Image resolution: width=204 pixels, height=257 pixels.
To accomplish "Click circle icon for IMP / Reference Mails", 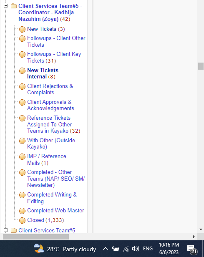I will point(22,157).
